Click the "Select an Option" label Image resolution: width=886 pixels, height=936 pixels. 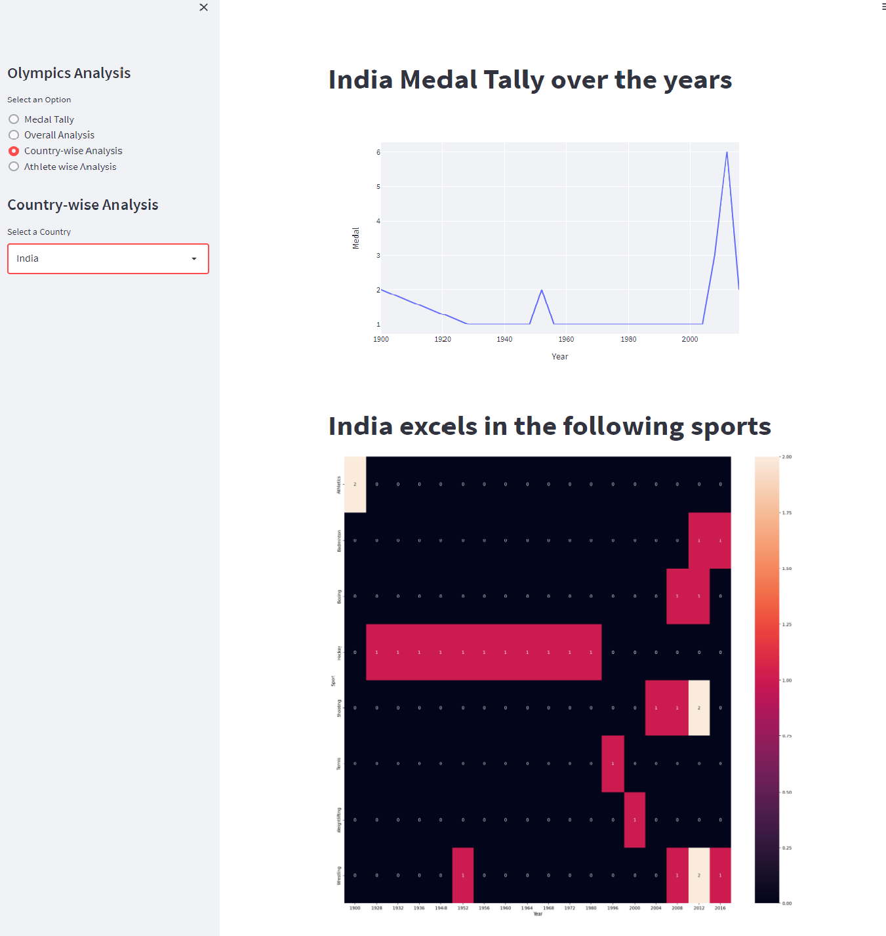pyautogui.click(x=39, y=99)
